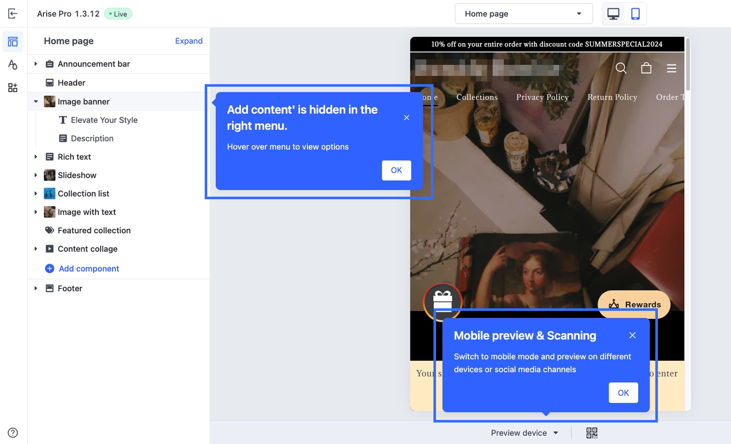The image size is (731, 444).
Task: Open Collections in the store nav
Action: tap(477, 97)
